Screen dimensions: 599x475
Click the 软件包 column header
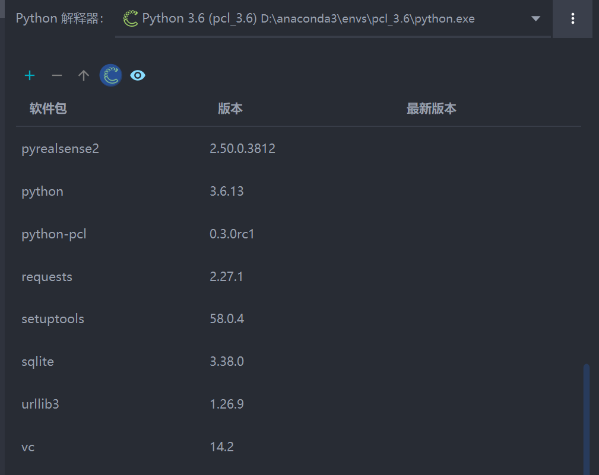[48, 109]
